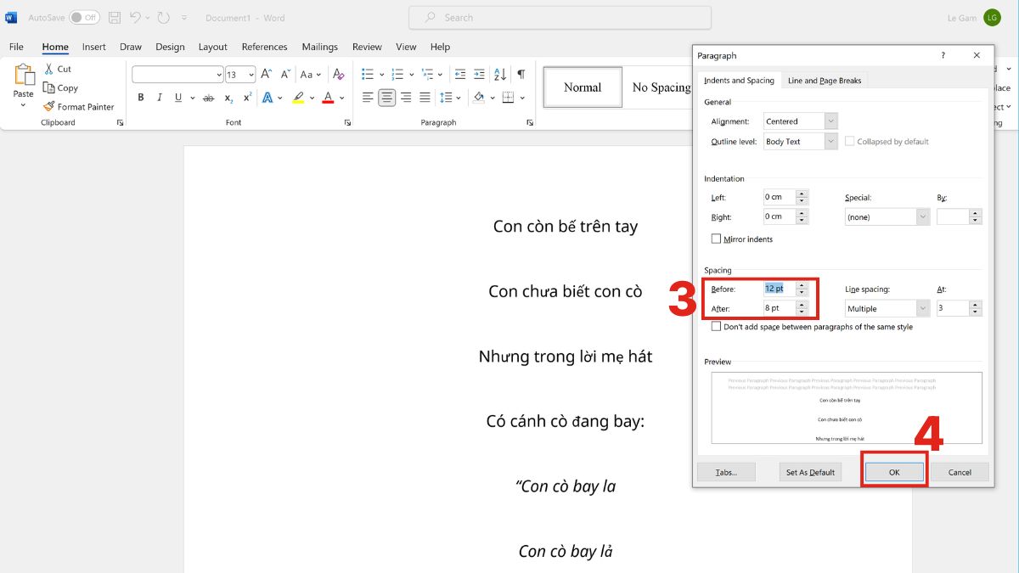Start a numbered list
Image resolution: width=1019 pixels, height=573 pixels.
tap(397, 74)
